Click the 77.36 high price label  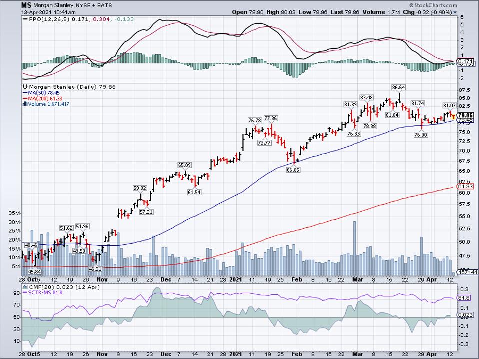tap(271, 118)
